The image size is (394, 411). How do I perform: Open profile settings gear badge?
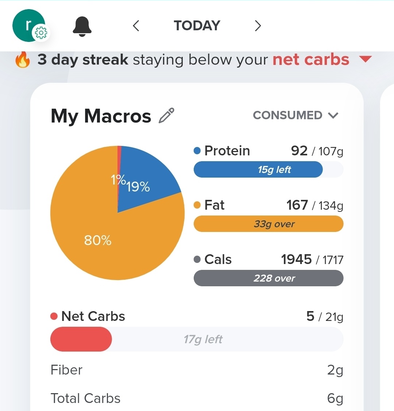pyautogui.click(x=41, y=33)
